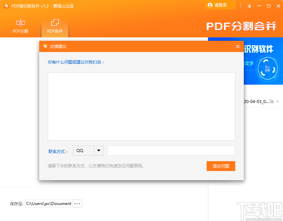Image resolution: width=283 pixels, height=221 pixels.
Task: Click the QQ dropdown arrow button
Action: point(99,151)
